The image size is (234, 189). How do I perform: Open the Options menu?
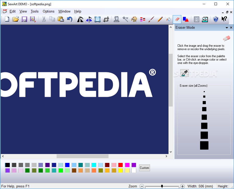tap(49, 11)
